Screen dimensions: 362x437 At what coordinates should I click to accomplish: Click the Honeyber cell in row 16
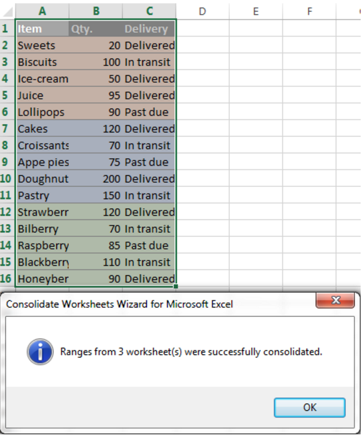42,278
